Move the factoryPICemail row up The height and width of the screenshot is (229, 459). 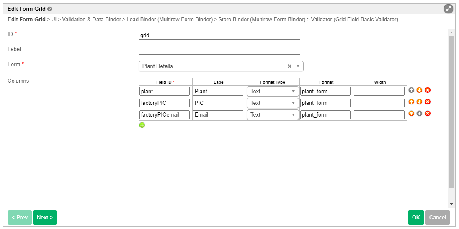click(x=411, y=114)
